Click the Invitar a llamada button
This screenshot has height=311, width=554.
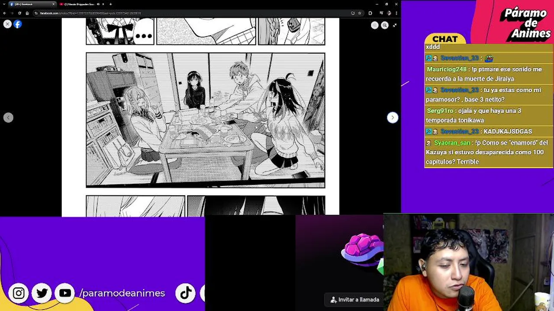point(355,299)
